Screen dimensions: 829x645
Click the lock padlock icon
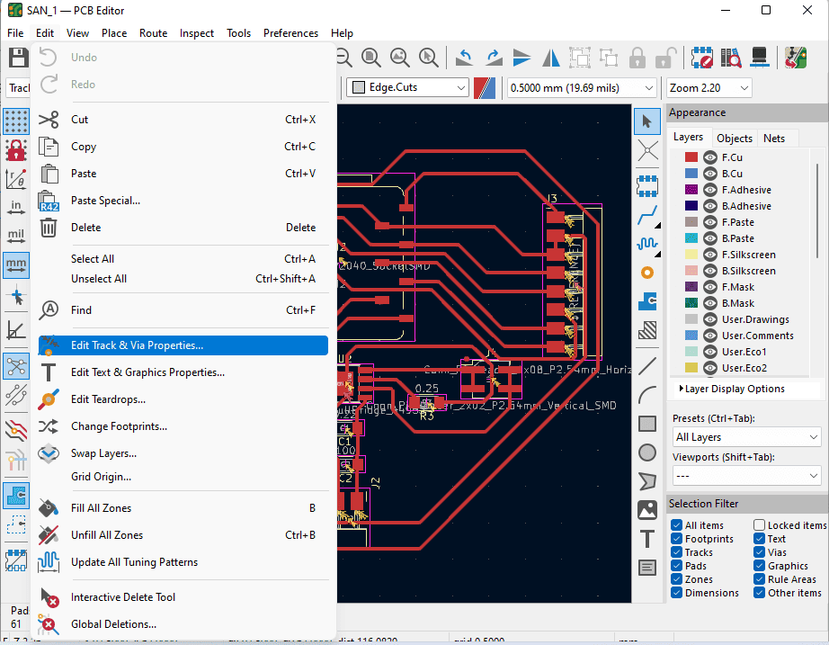tap(637, 58)
